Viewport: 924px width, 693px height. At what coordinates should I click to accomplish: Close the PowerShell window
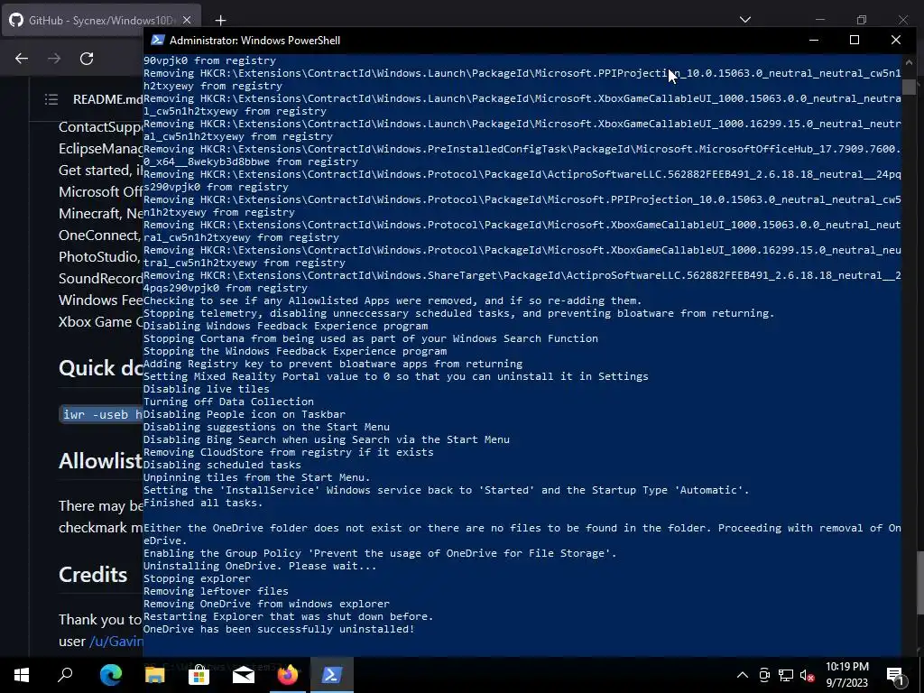coord(896,40)
